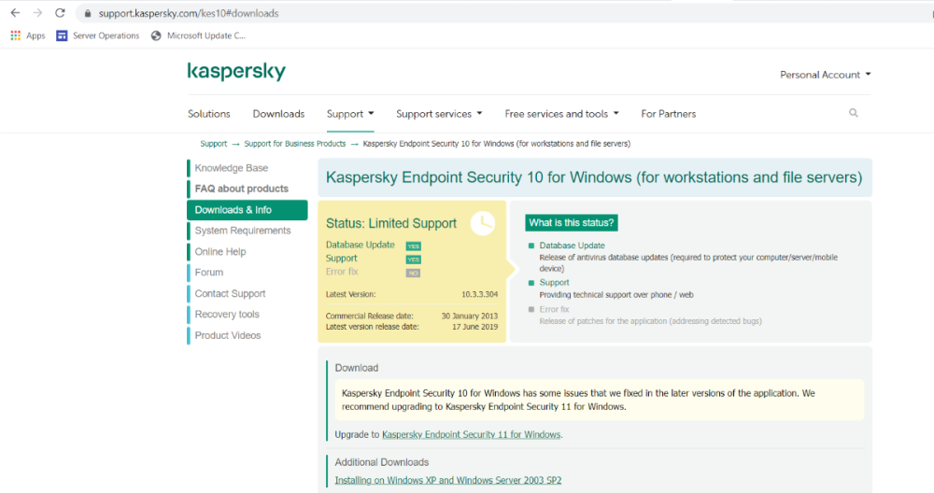934x493 pixels.
Task: Expand the Personal Account dropdown
Action: coord(826,75)
